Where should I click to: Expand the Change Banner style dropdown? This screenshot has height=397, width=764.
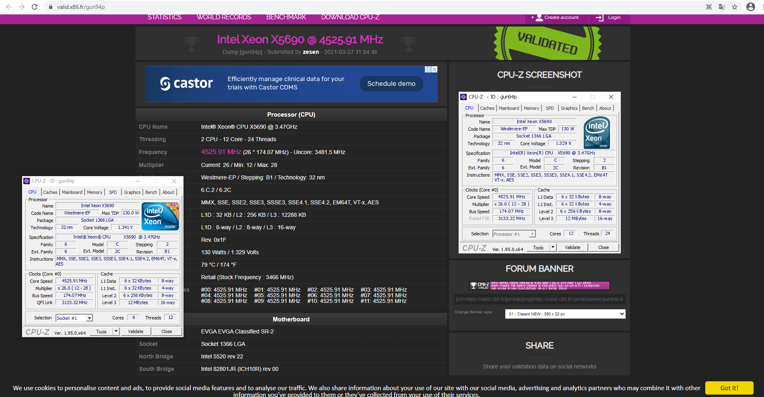(x=565, y=314)
